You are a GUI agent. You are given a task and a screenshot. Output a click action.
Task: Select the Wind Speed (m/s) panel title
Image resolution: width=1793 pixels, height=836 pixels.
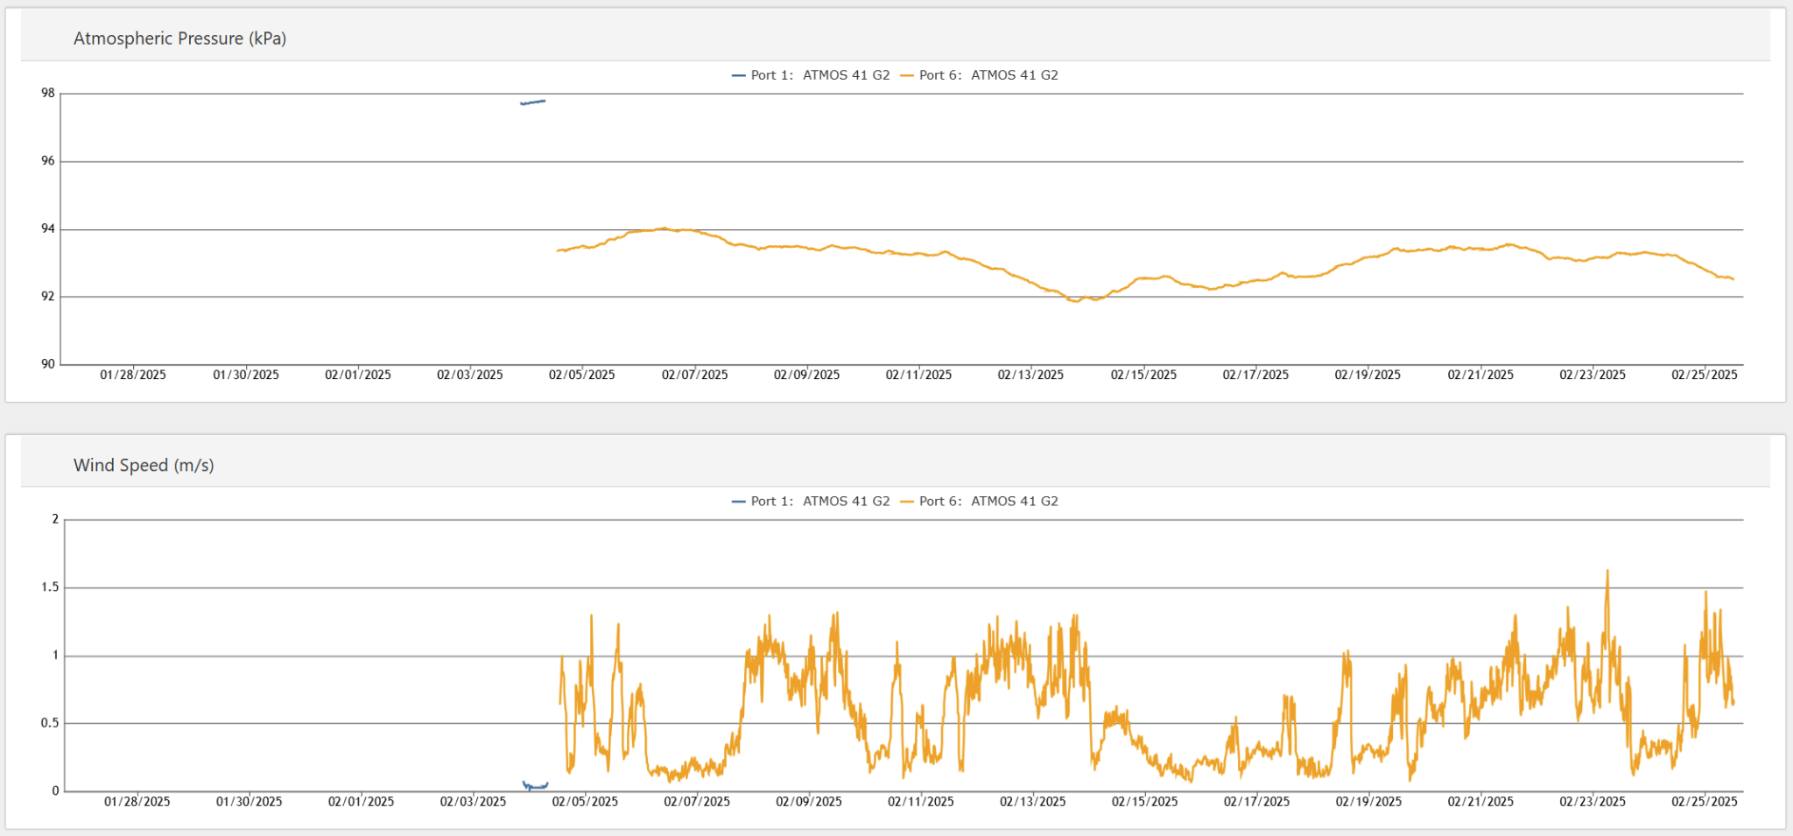point(144,466)
